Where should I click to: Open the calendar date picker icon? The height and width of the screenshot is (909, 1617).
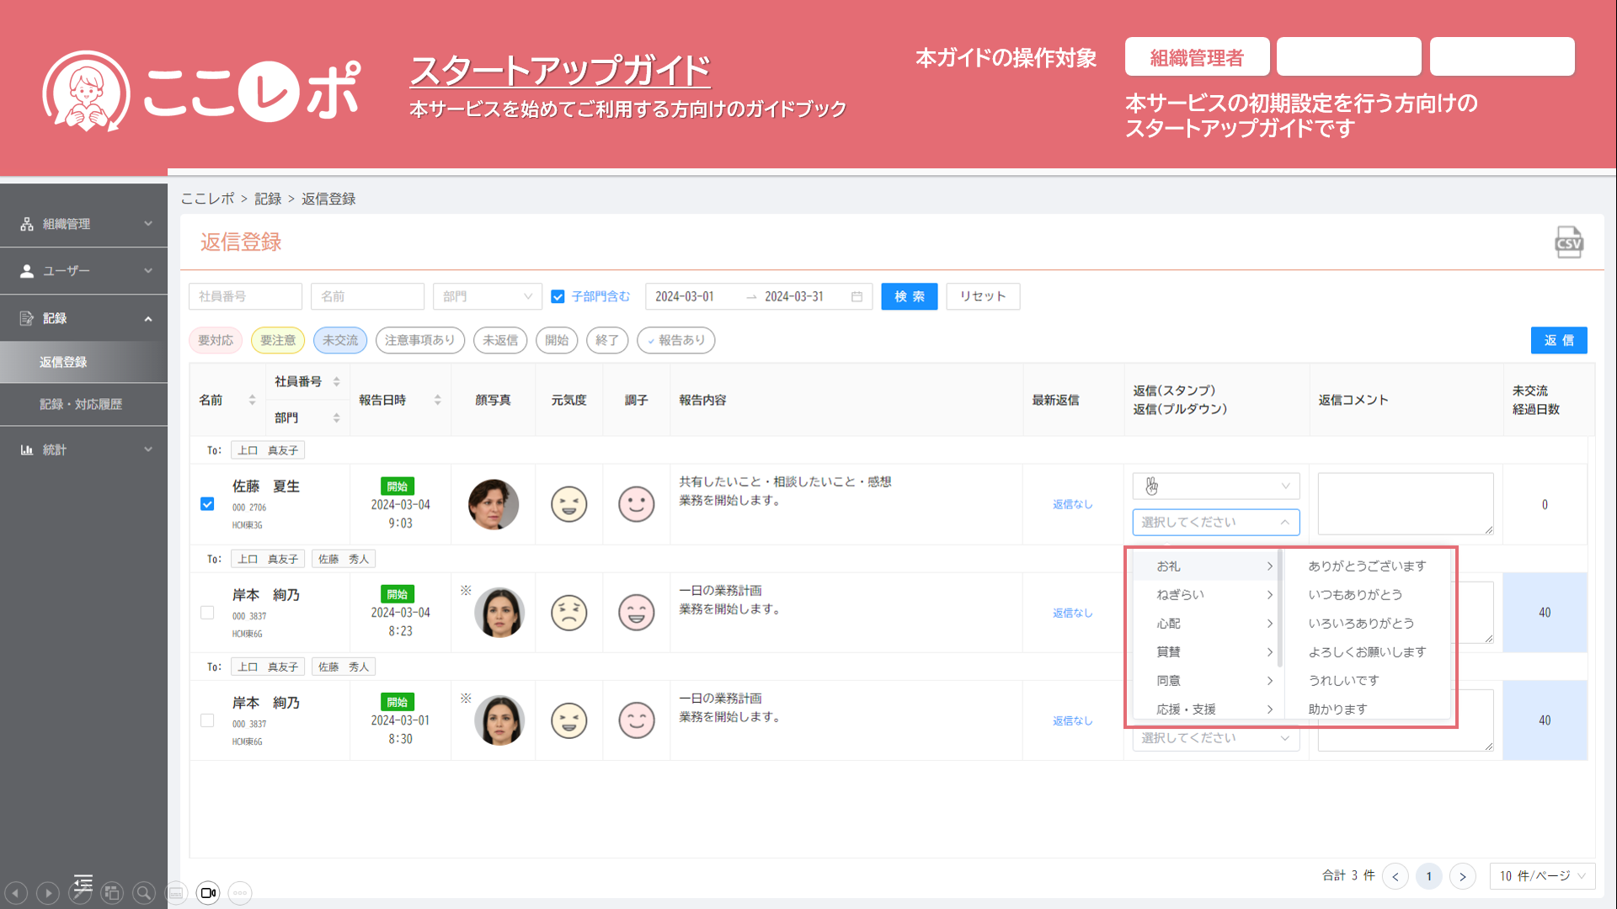tap(857, 296)
